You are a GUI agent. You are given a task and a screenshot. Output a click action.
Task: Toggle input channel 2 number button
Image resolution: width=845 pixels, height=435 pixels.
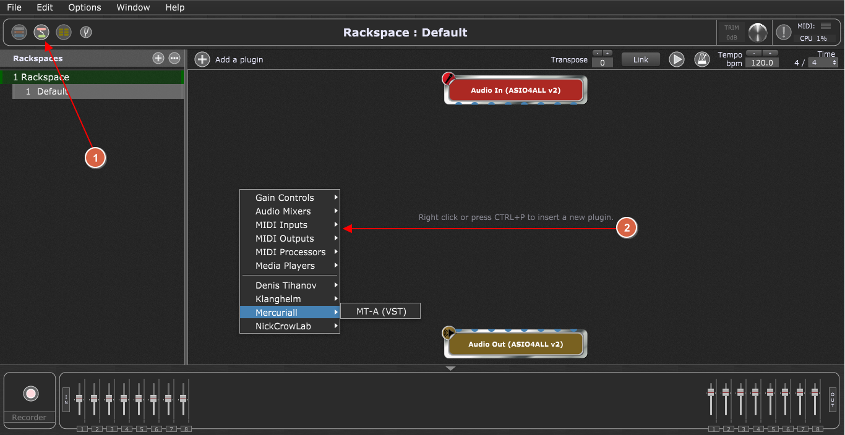[97, 428]
